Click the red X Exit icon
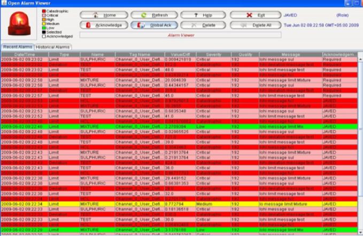Screen dimensions: 363x236 [x=249, y=15]
